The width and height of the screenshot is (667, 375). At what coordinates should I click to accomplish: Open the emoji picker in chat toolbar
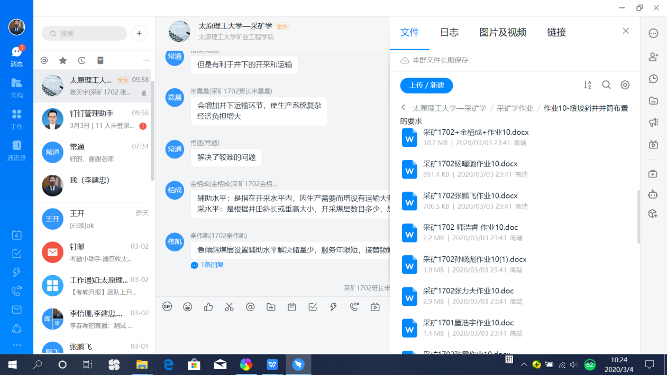tap(188, 307)
